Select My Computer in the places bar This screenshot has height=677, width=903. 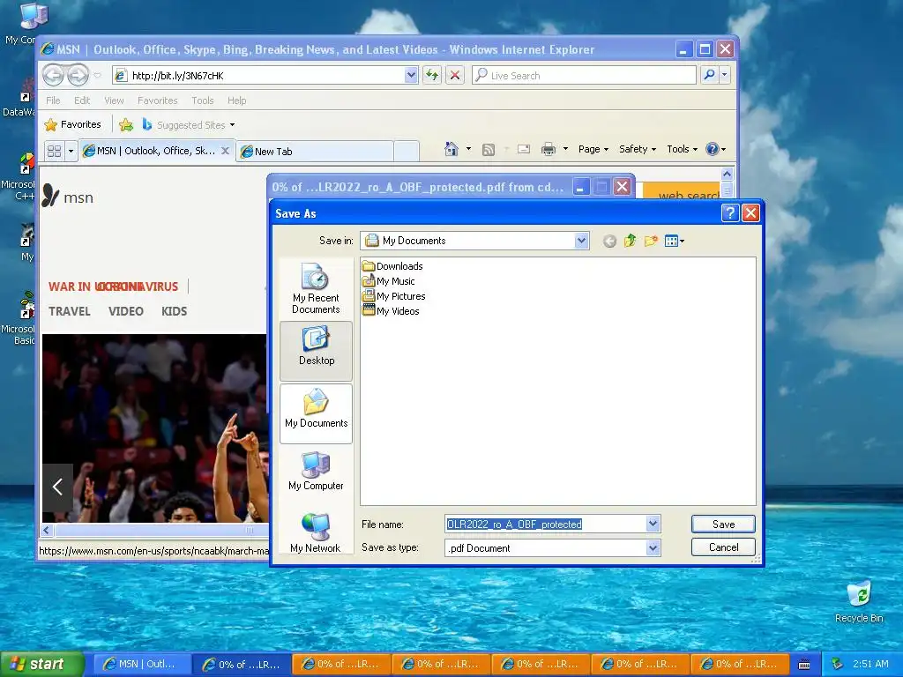click(x=317, y=472)
